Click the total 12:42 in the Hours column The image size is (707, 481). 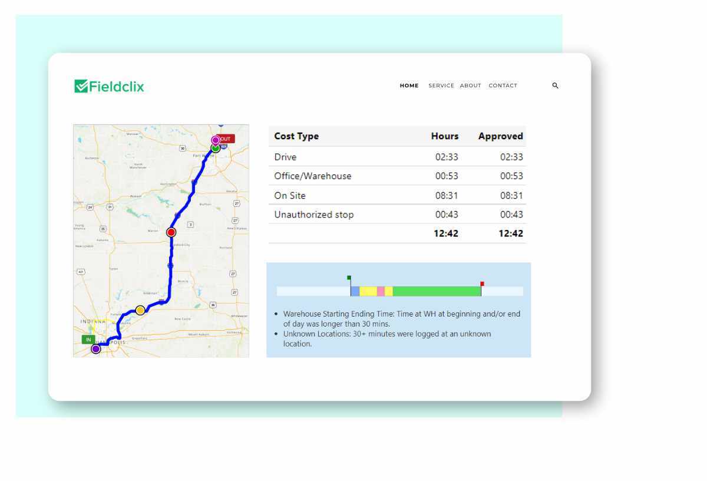point(446,233)
